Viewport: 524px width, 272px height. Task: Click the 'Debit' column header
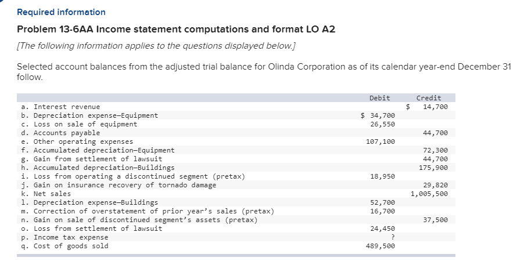379,98
